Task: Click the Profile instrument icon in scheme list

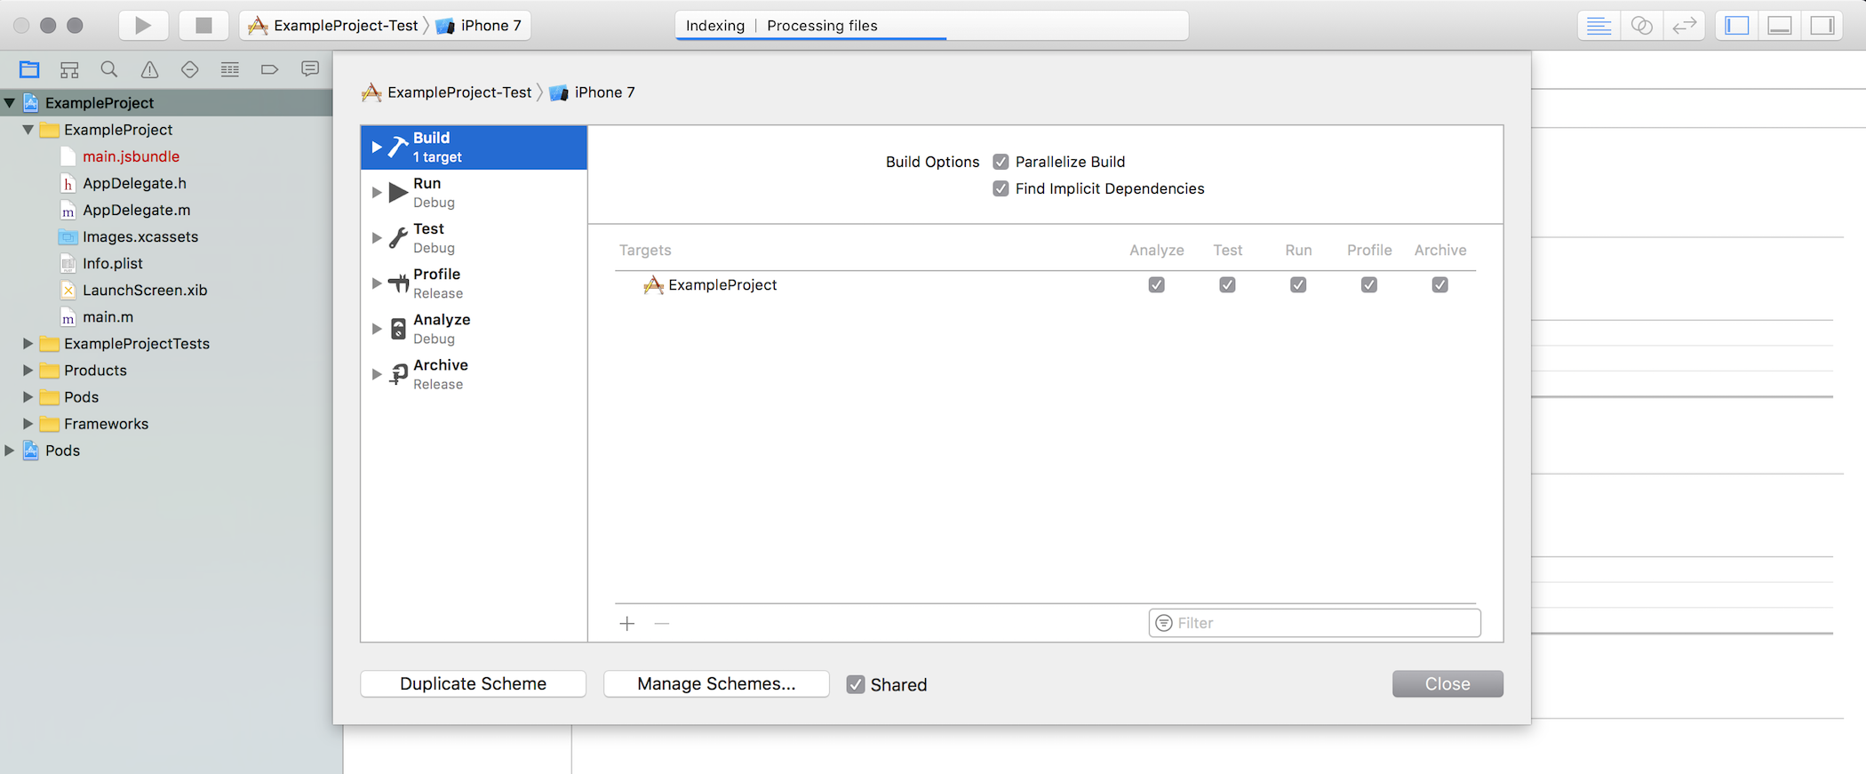Action: (x=398, y=283)
